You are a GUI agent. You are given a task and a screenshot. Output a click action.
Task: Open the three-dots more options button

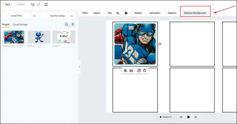click(x=34, y=16)
